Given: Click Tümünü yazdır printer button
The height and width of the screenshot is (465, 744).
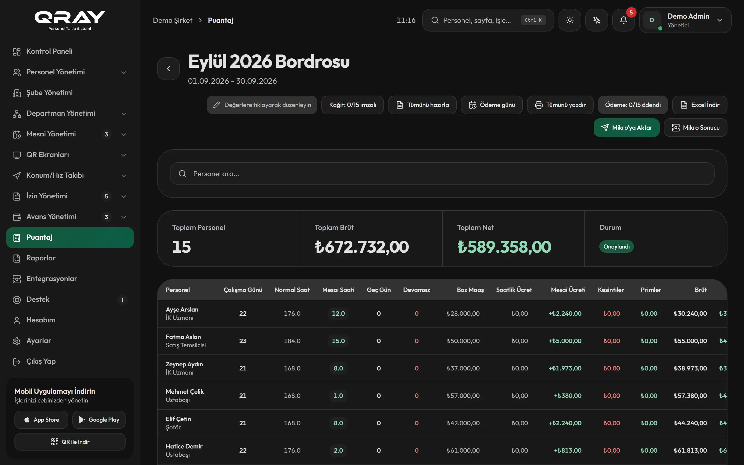Looking at the screenshot, I should click(x=560, y=105).
